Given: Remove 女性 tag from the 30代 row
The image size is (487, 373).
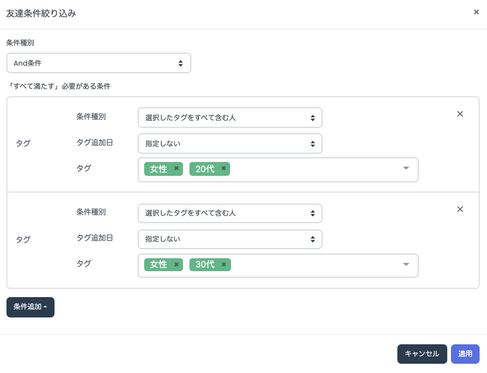Looking at the screenshot, I should tap(177, 264).
